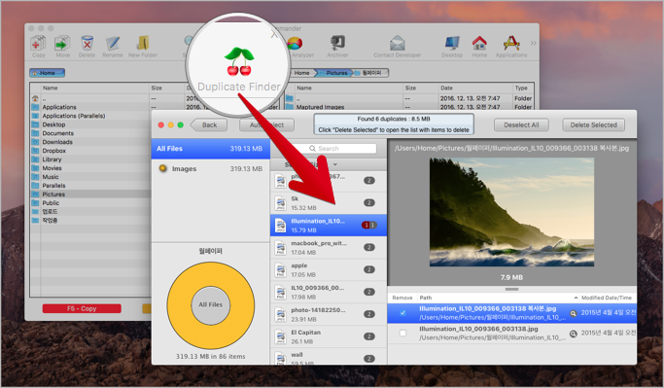
Task: Click the Pictures breadcrumb in right Commander pane
Action: click(336, 73)
